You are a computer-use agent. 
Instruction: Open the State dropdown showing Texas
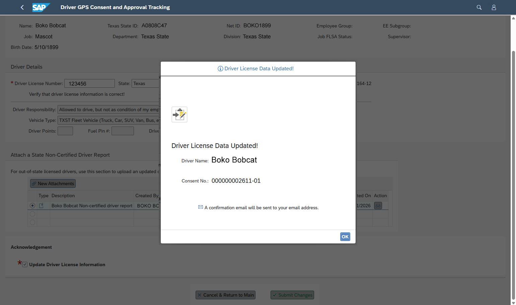pos(145,83)
